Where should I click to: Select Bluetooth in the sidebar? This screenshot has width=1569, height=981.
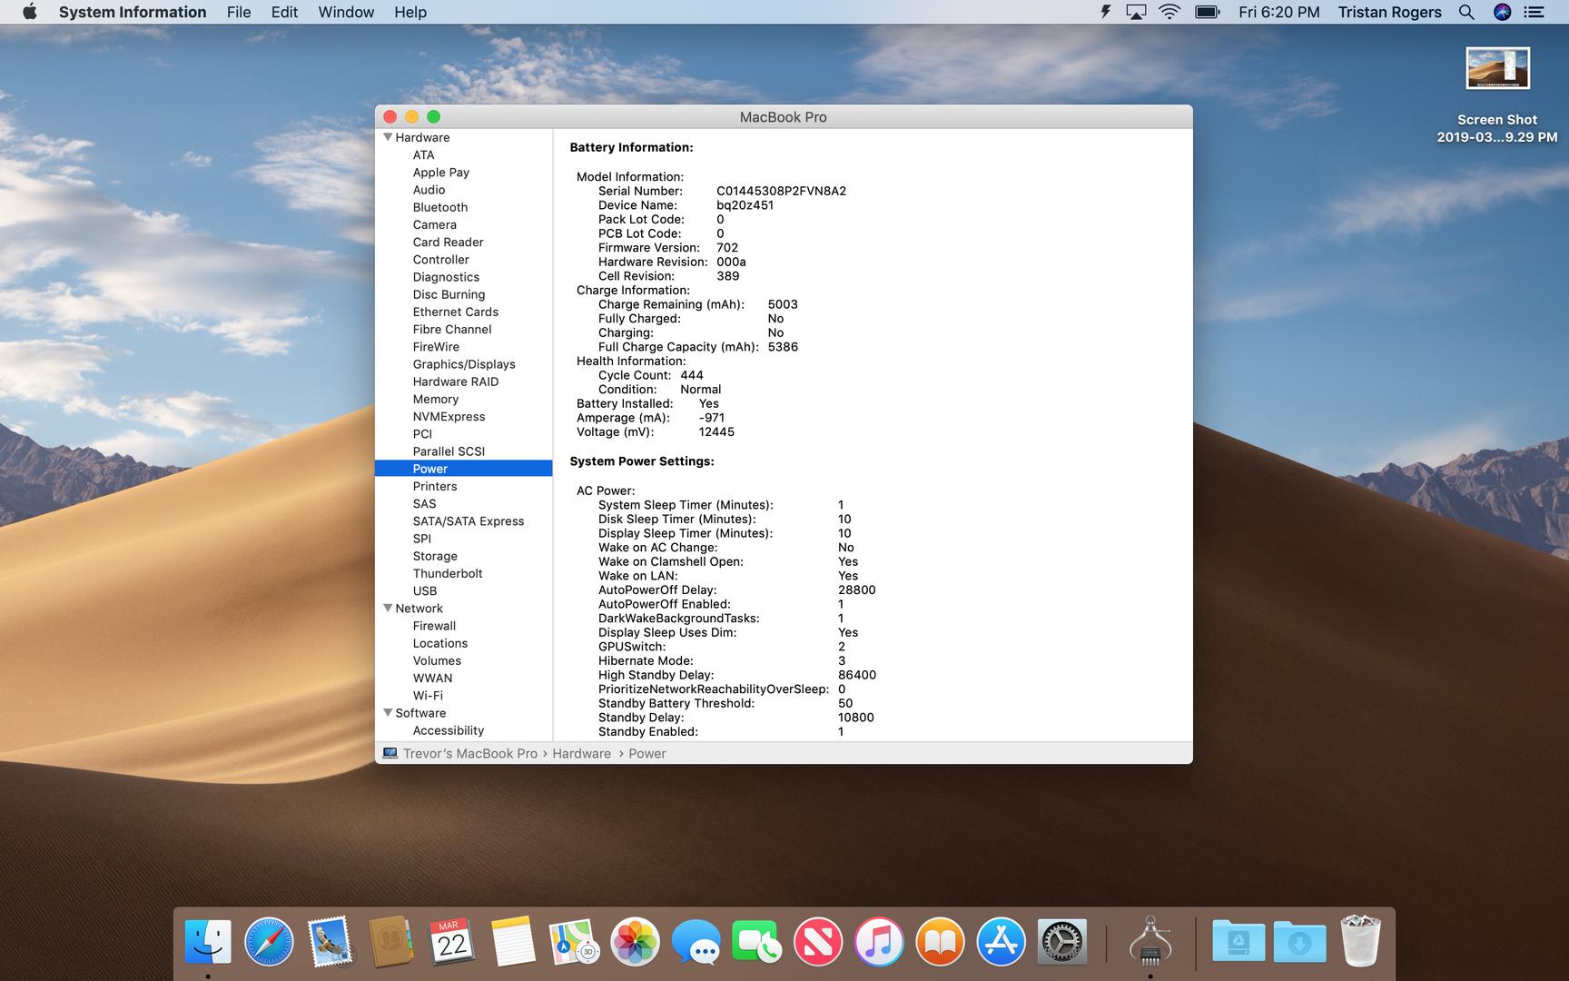point(440,207)
